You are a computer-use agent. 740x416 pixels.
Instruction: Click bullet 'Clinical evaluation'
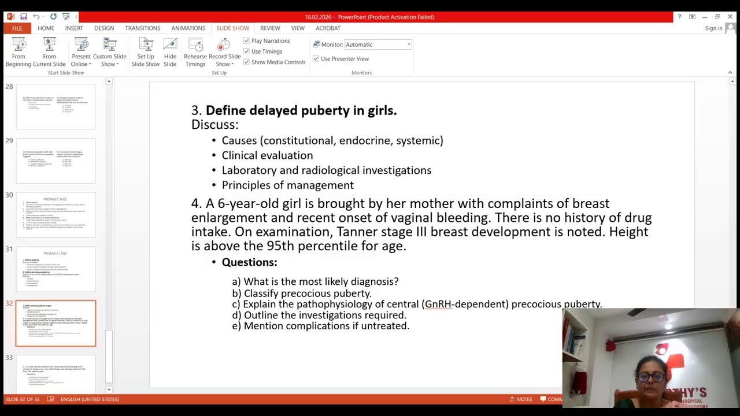(267, 155)
